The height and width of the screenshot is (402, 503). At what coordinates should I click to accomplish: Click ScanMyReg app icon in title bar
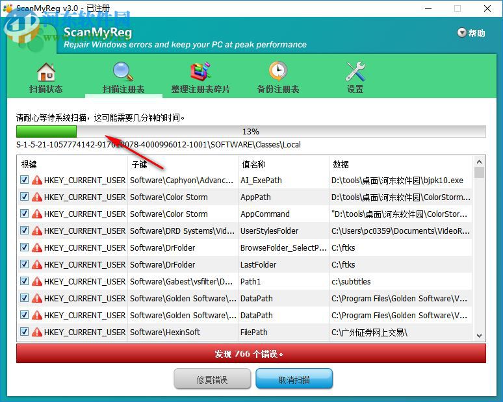[7, 8]
